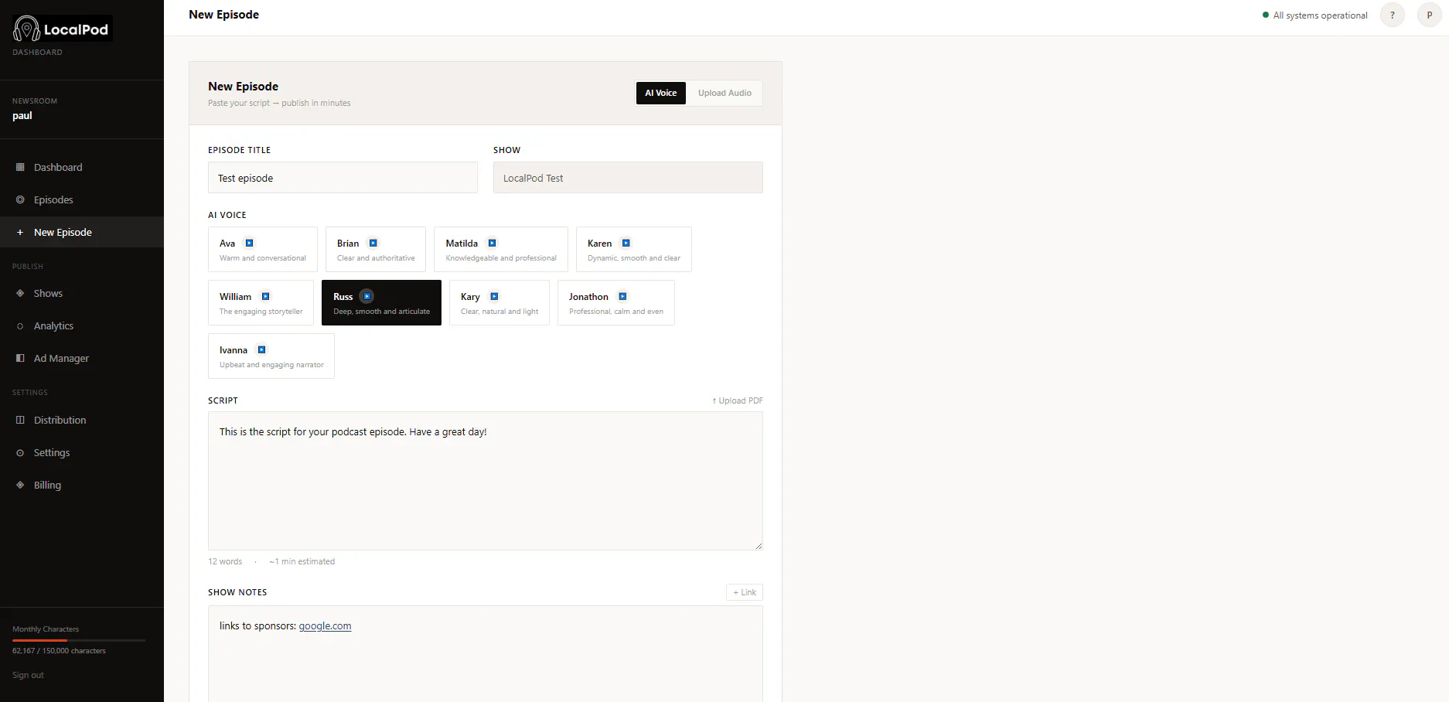This screenshot has width=1449, height=702.
Task: Click the Distribution panel icon
Action: coord(20,420)
